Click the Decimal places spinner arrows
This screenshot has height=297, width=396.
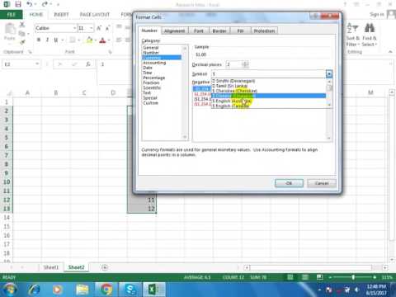click(x=245, y=64)
